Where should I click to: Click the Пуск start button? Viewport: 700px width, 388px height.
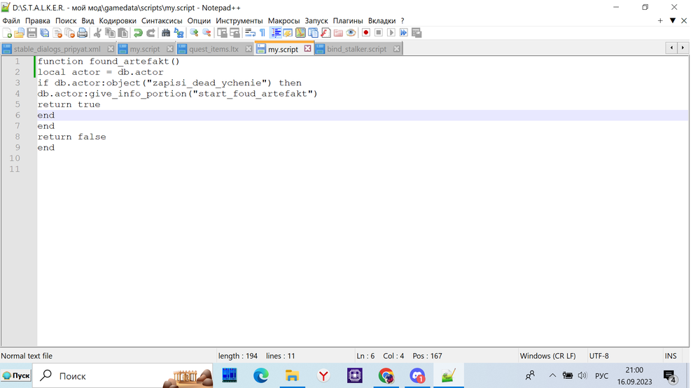click(x=16, y=376)
